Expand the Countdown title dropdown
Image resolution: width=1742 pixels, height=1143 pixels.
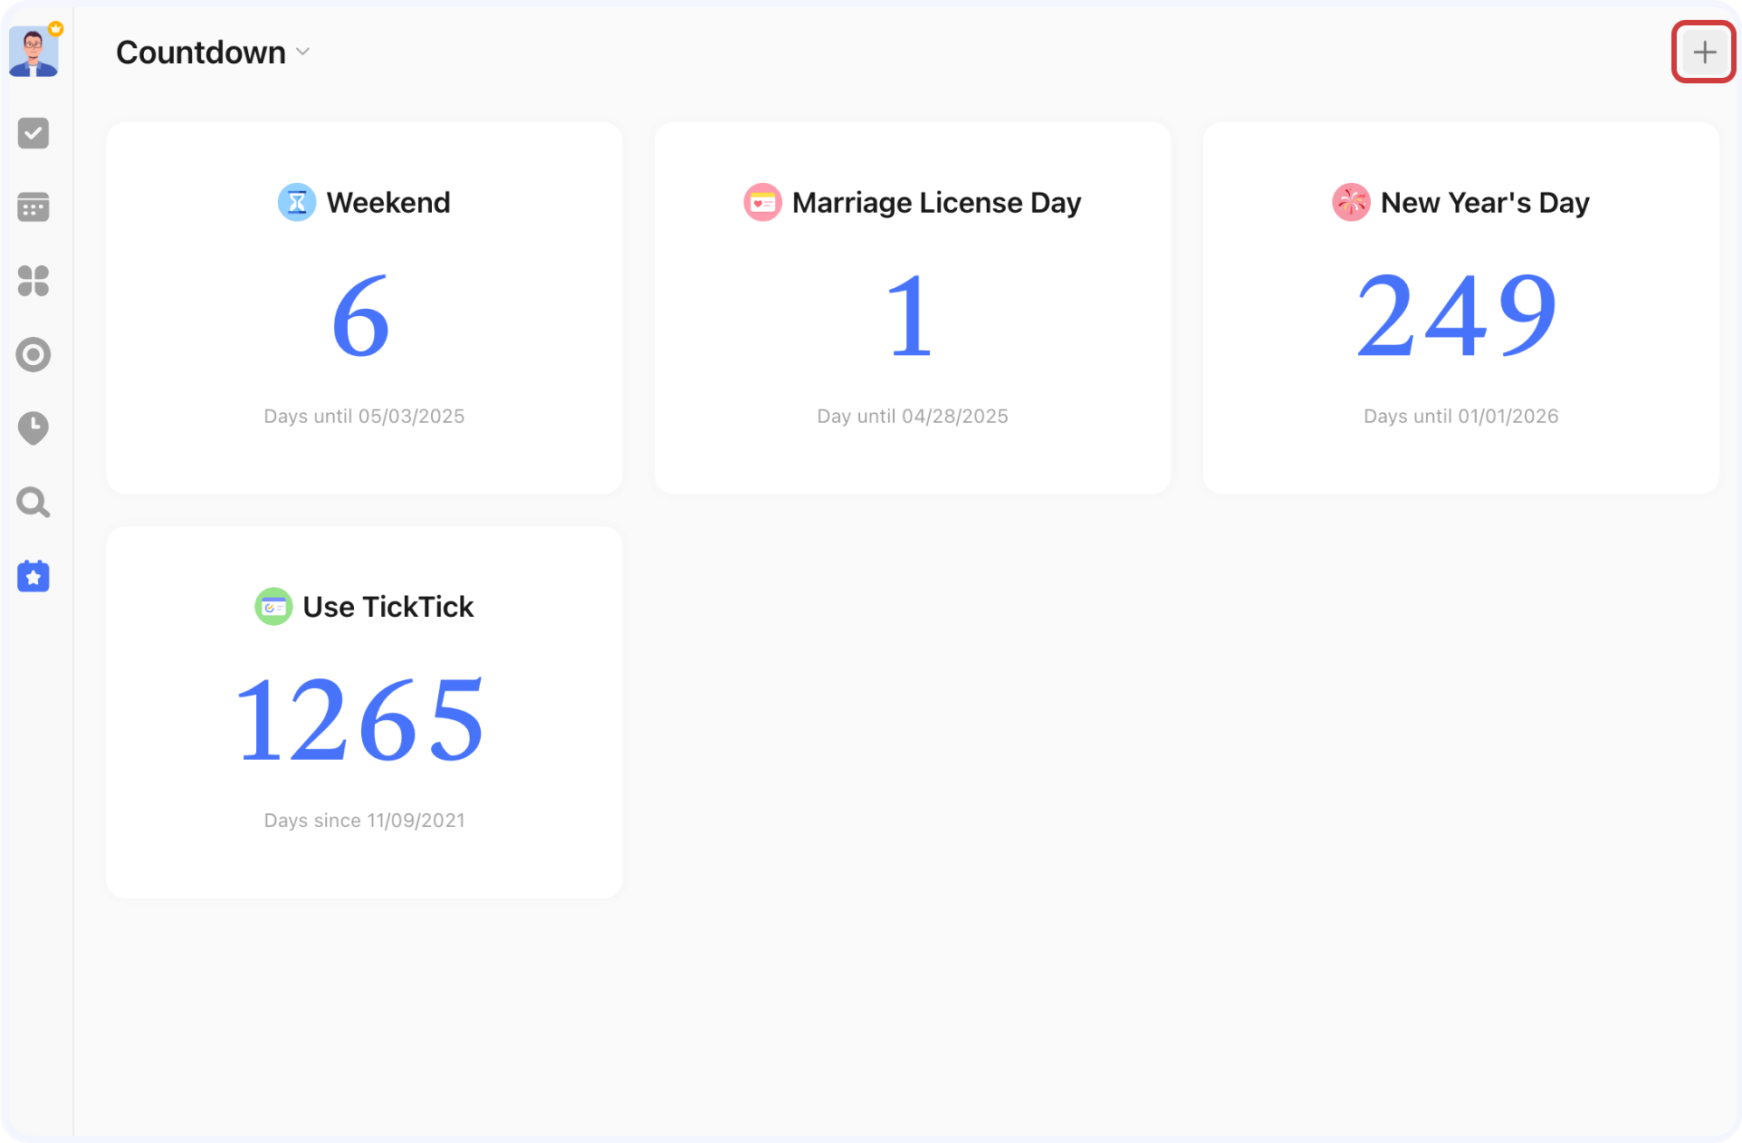click(x=302, y=53)
